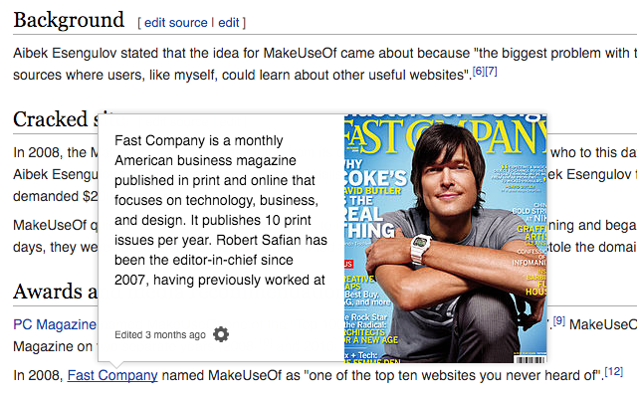This screenshot has height=396, width=637.
Task: Jump to citation [6]
Action: click(479, 71)
